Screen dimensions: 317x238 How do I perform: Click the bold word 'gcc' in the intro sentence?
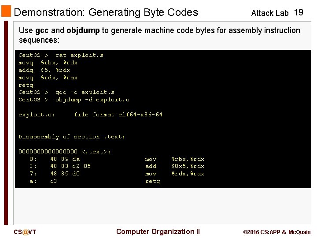click(x=42, y=30)
